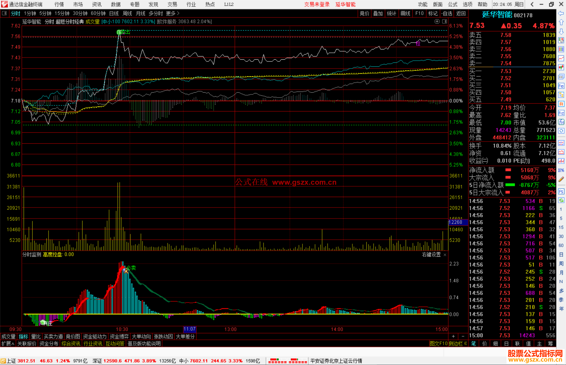566x365 pixels.
Task: Click the up arrow sidebar icon
Action: [x=561, y=23]
